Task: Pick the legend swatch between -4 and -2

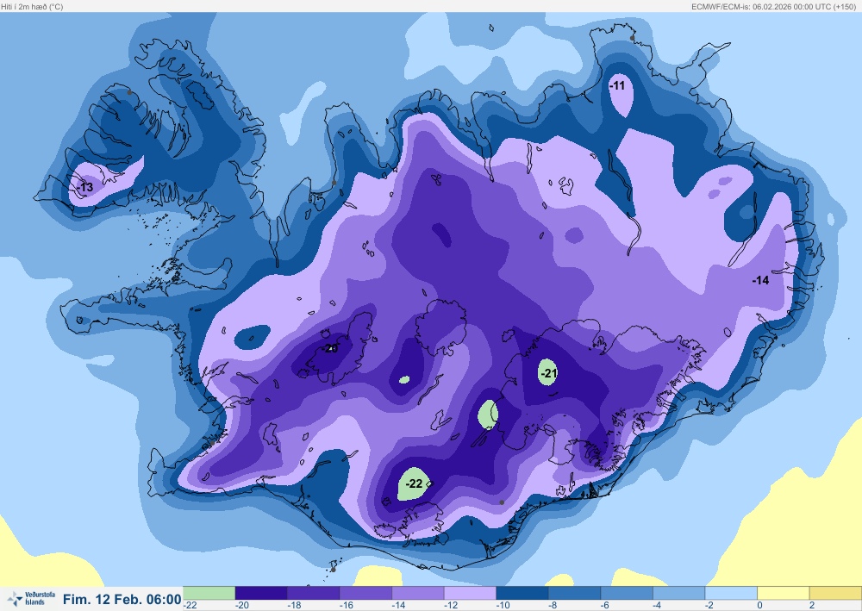Action: (679, 594)
